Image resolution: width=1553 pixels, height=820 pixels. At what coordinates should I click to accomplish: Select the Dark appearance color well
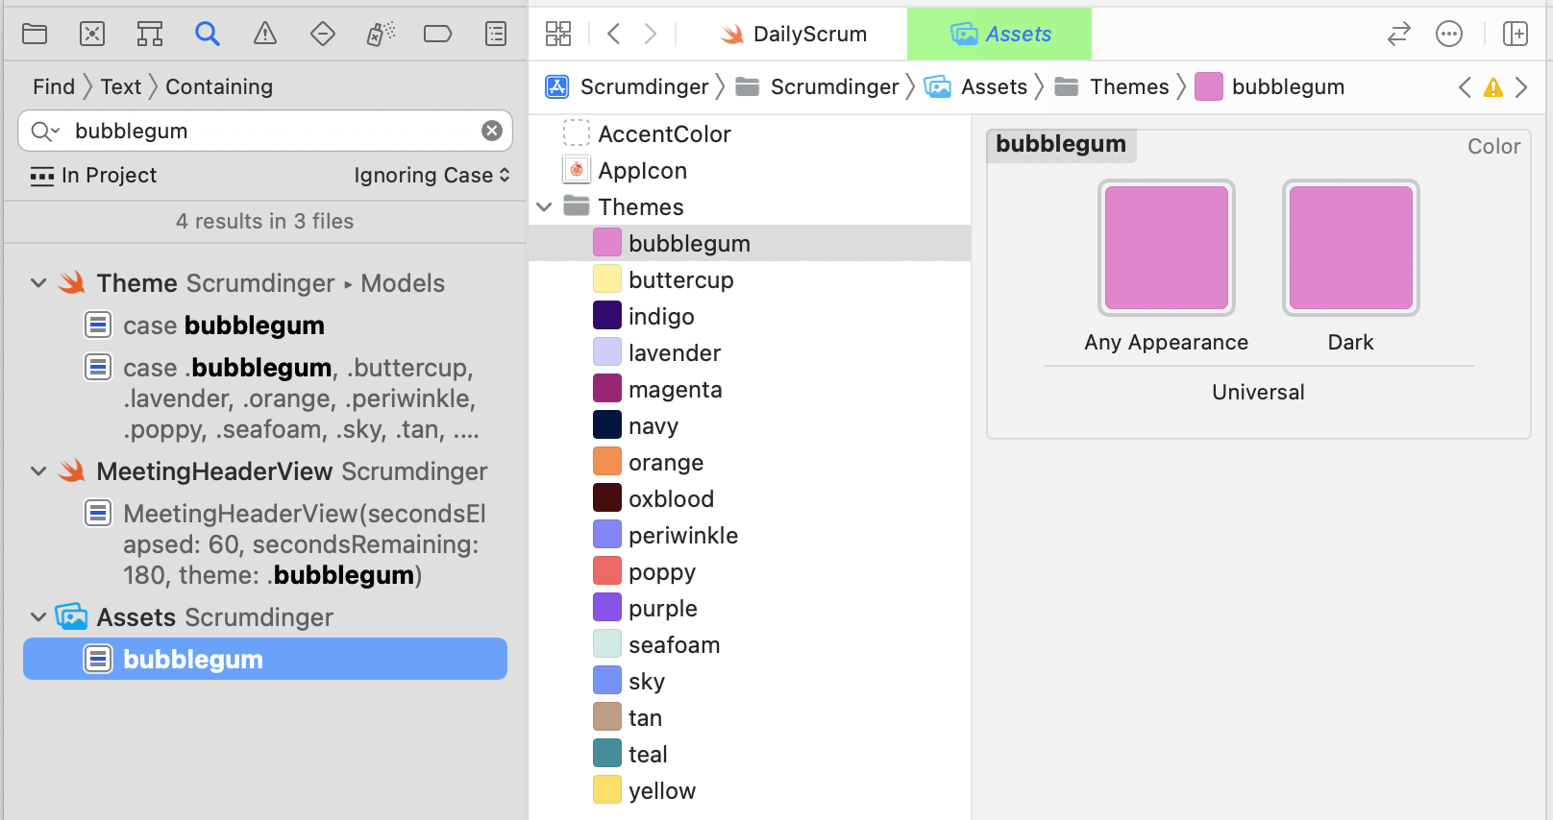1350,248
